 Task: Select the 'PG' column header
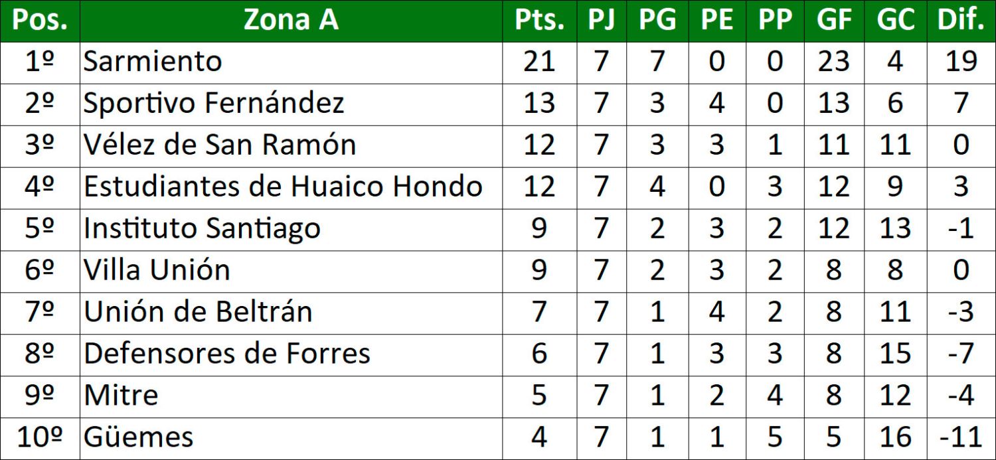pyautogui.click(x=657, y=21)
